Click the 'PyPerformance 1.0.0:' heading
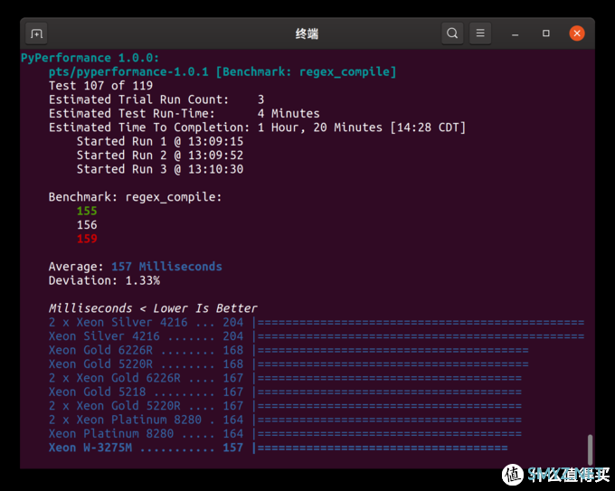This screenshot has height=491, width=615. (x=90, y=58)
